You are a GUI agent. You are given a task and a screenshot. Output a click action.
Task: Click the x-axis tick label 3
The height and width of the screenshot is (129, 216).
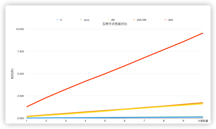pos(66,121)
